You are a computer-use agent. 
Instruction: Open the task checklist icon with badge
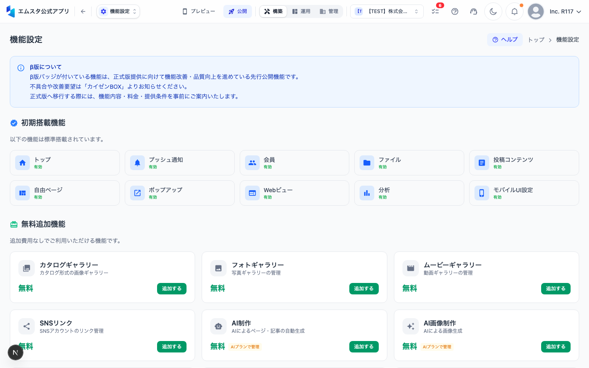[435, 11]
